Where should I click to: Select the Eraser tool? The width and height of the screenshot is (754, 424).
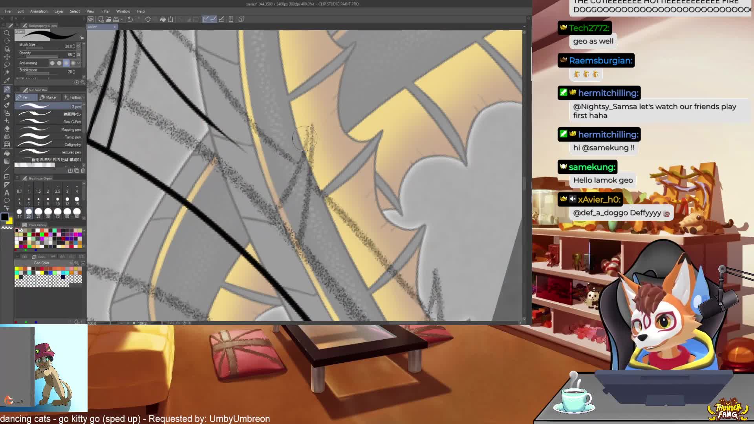tap(7, 129)
